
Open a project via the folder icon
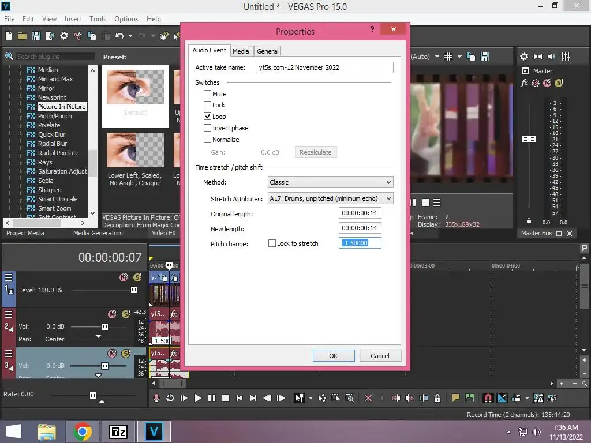(23, 36)
